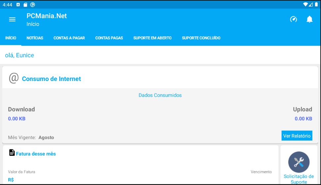Image resolution: width=321 pixels, height=185 pixels.
Task: Tap the Wi-Fi status bar icon
Action: pyautogui.click(x=305, y=5)
